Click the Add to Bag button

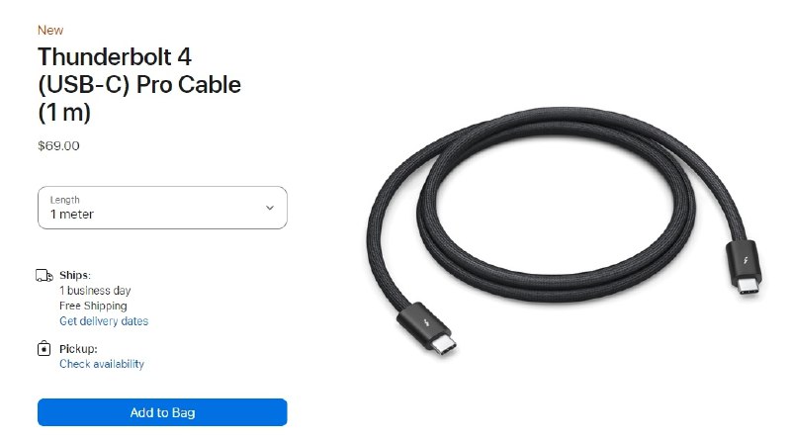pyautogui.click(x=162, y=412)
